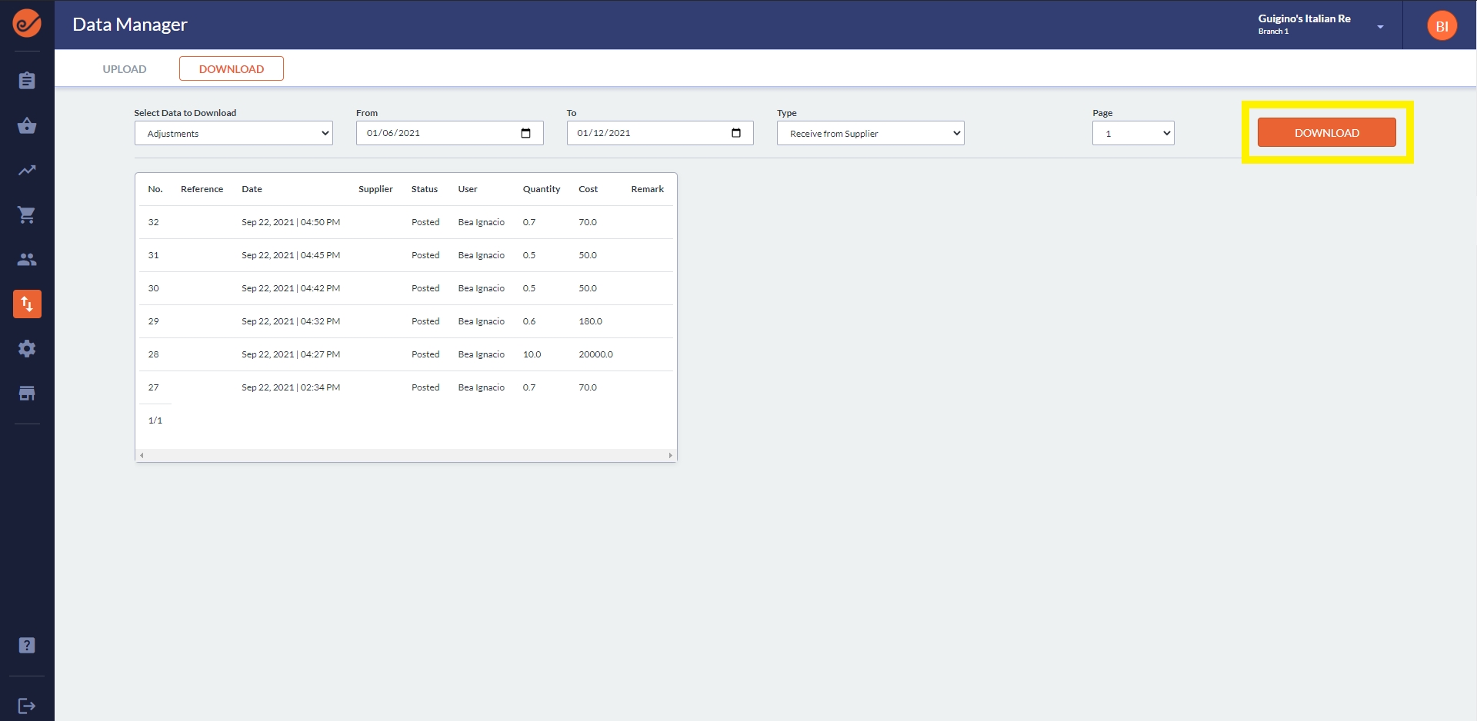Click the BI user avatar
1477x721 pixels.
pyautogui.click(x=1442, y=26)
